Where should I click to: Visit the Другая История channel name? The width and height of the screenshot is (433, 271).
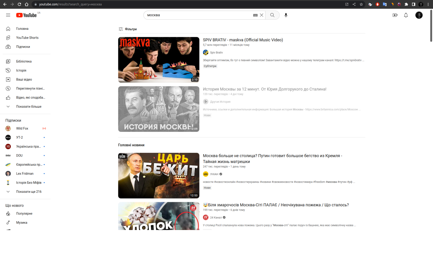[x=220, y=102]
